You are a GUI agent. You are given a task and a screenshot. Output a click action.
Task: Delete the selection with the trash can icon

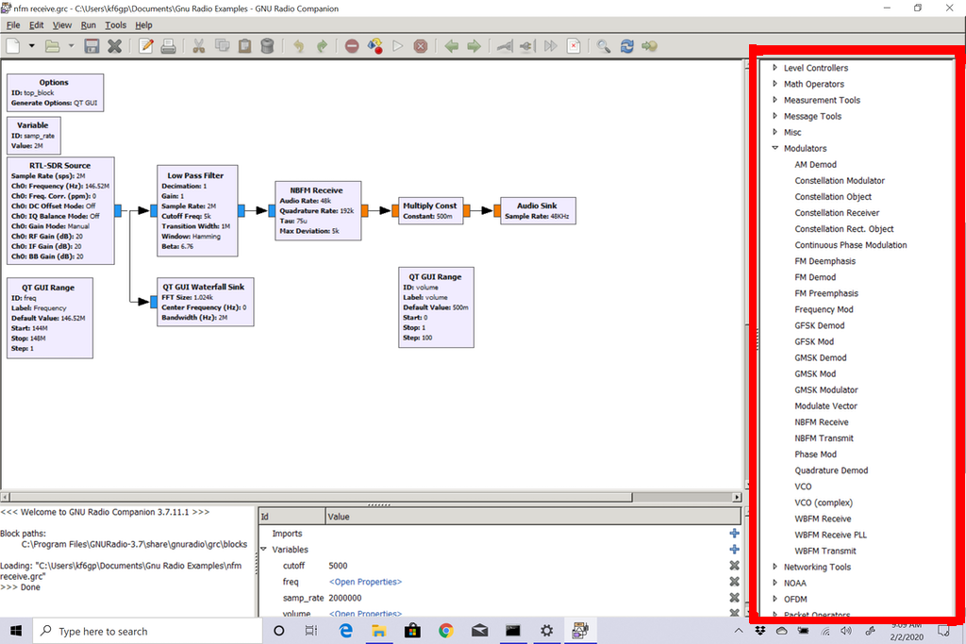(x=267, y=46)
